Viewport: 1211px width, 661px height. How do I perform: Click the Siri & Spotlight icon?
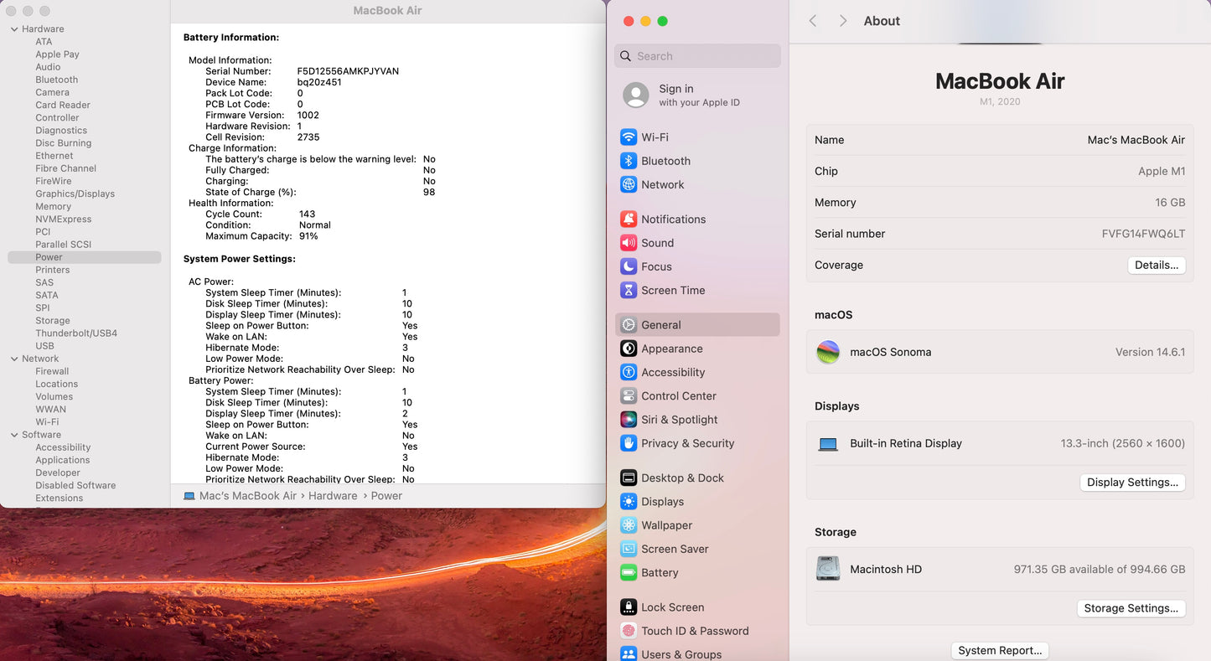click(629, 420)
